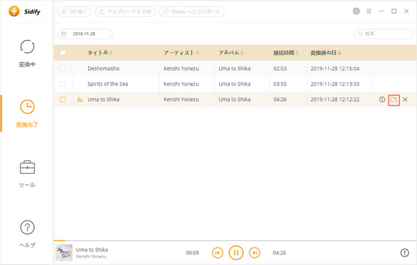Open the 2019-11-28 date picker
The image size is (417, 265).
tap(85, 34)
